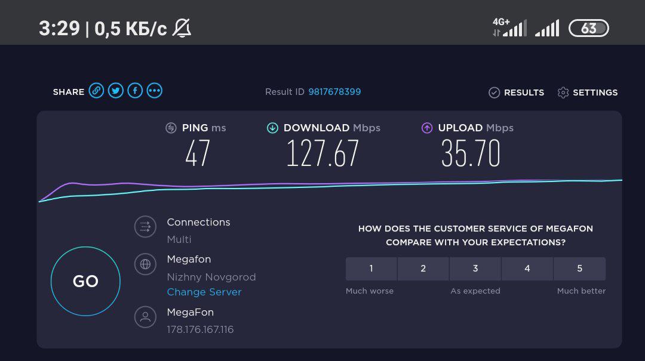Click the Connections mode icon
The width and height of the screenshot is (645, 361).
145,227
